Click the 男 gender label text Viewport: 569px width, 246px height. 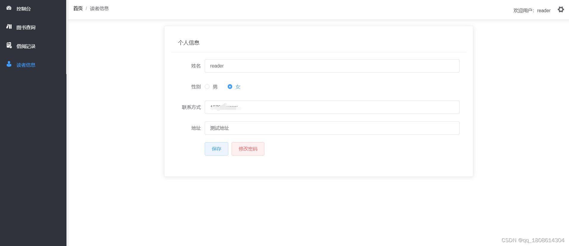[x=215, y=87]
